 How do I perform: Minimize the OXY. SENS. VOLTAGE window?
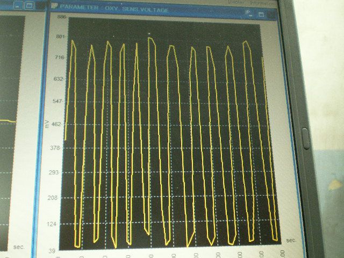point(251,13)
